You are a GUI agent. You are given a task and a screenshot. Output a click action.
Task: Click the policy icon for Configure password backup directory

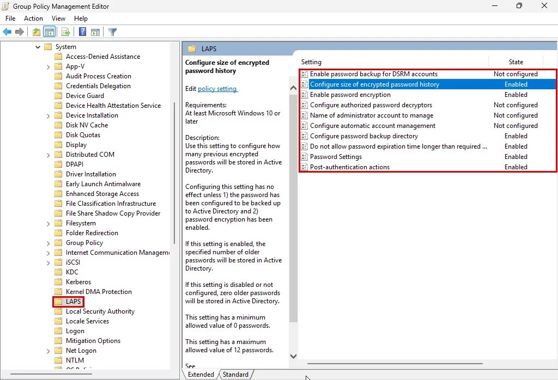point(305,136)
